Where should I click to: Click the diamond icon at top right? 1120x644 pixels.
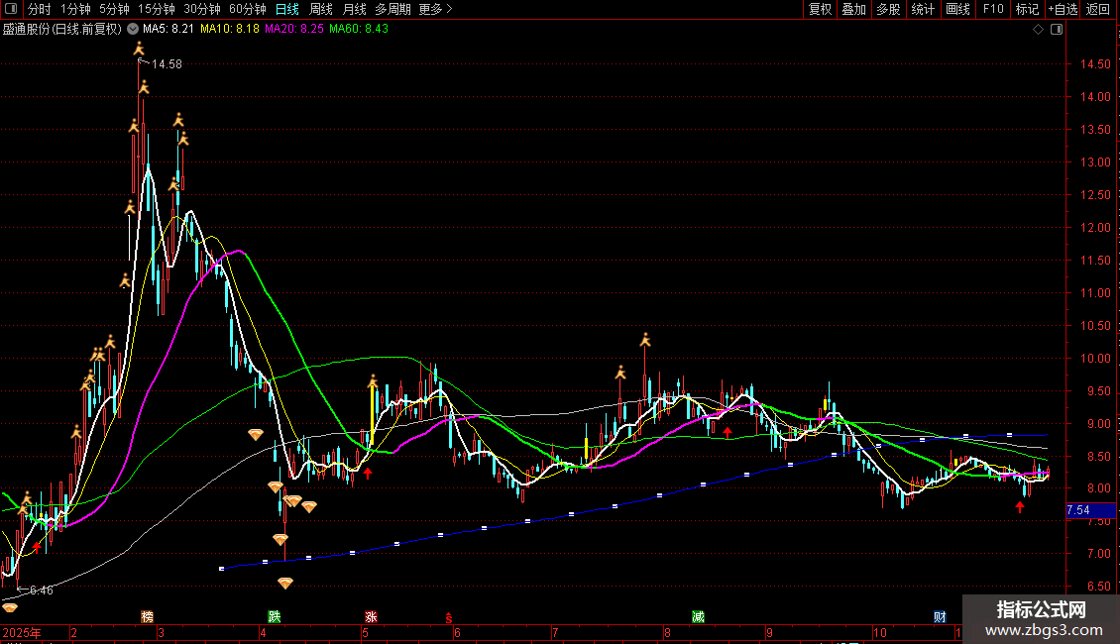[1038, 30]
